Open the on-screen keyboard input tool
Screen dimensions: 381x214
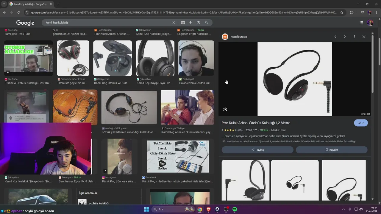point(183,23)
